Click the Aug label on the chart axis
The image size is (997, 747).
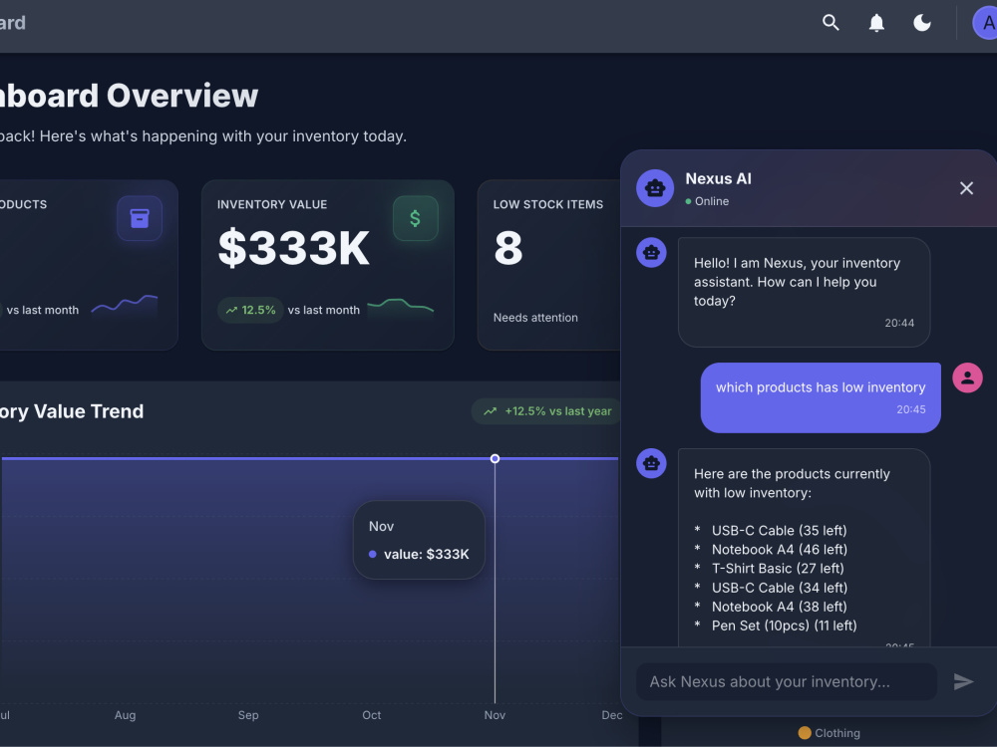tap(125, 715)
